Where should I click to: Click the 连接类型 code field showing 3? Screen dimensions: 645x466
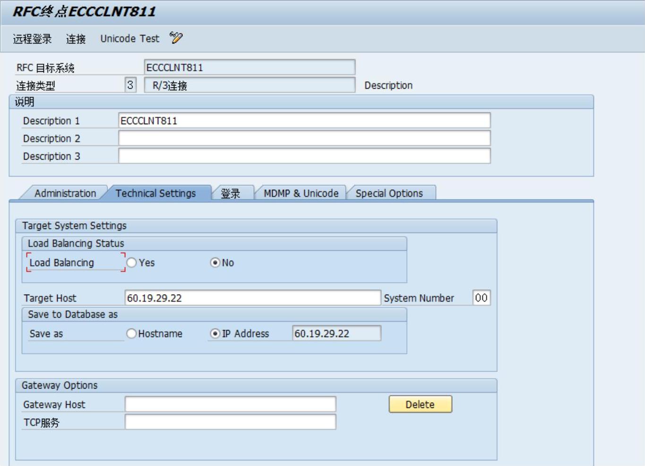[130, 85]
